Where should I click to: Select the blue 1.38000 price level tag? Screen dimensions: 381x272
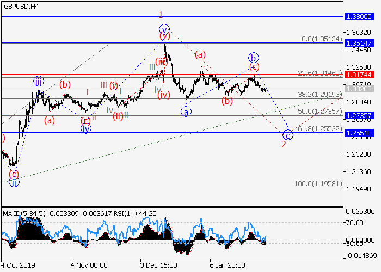359,17
